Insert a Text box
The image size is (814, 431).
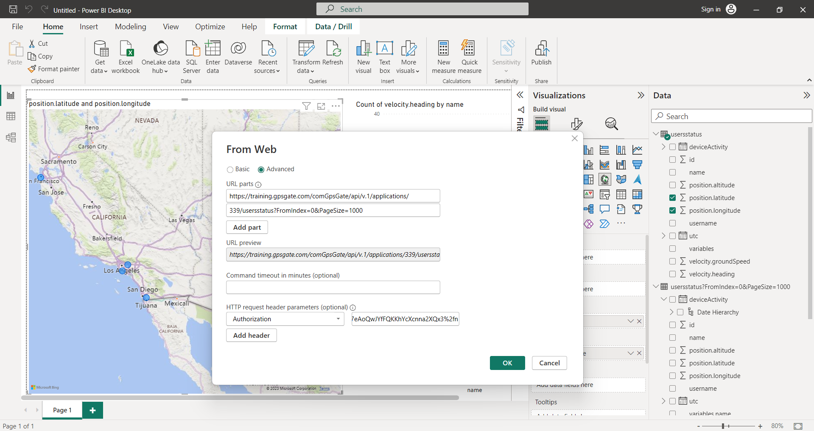(385, 49)
